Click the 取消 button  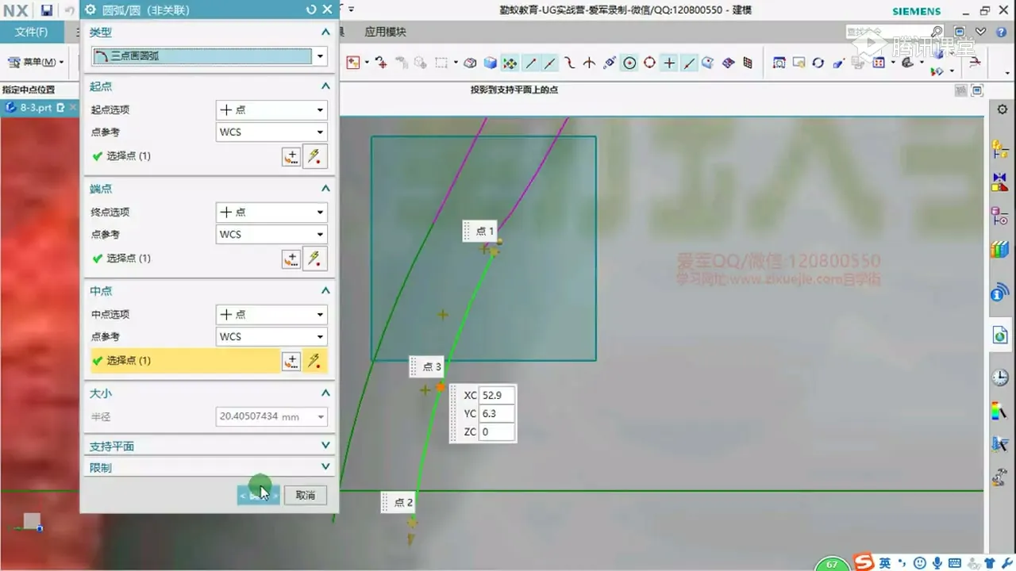(x=306, y=495)
